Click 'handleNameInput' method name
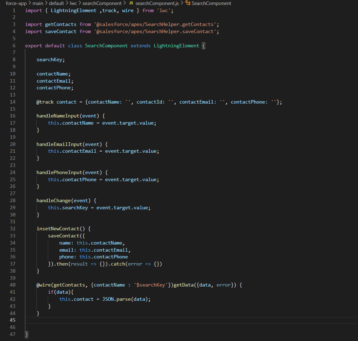 [58, 116]
